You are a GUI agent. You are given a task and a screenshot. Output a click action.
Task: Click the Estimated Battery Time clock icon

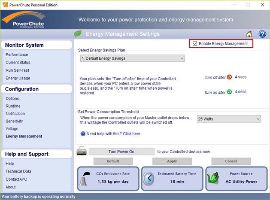pos(149,179)
